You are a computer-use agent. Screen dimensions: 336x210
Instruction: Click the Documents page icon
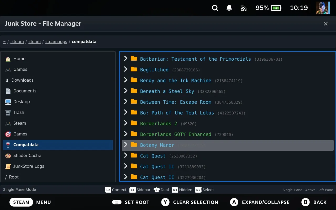8,91
